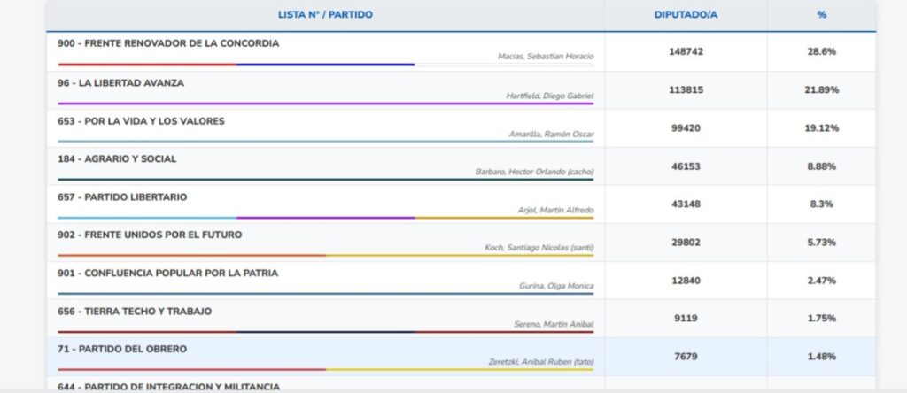Click percentage 8.3%
The height and width of the screenshot is (393, 907).
[x=821, y=204]
